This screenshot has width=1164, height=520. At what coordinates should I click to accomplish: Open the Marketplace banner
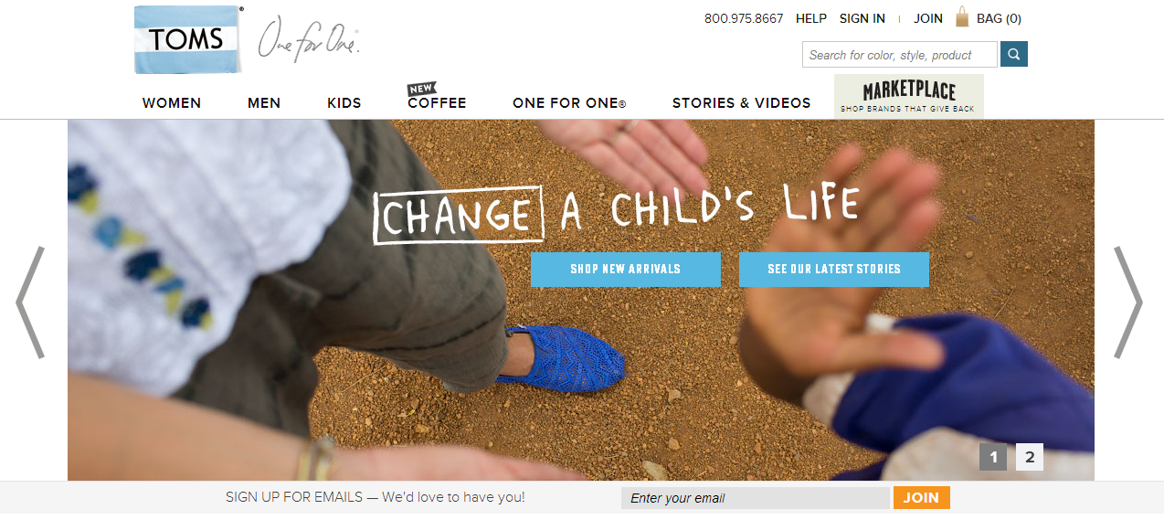pyautogui.click(x=909, y=96)
